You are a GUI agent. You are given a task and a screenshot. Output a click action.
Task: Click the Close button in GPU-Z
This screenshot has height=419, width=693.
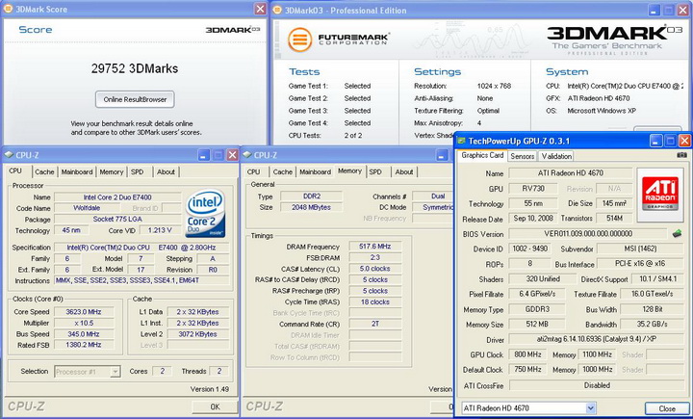[667, 408]
